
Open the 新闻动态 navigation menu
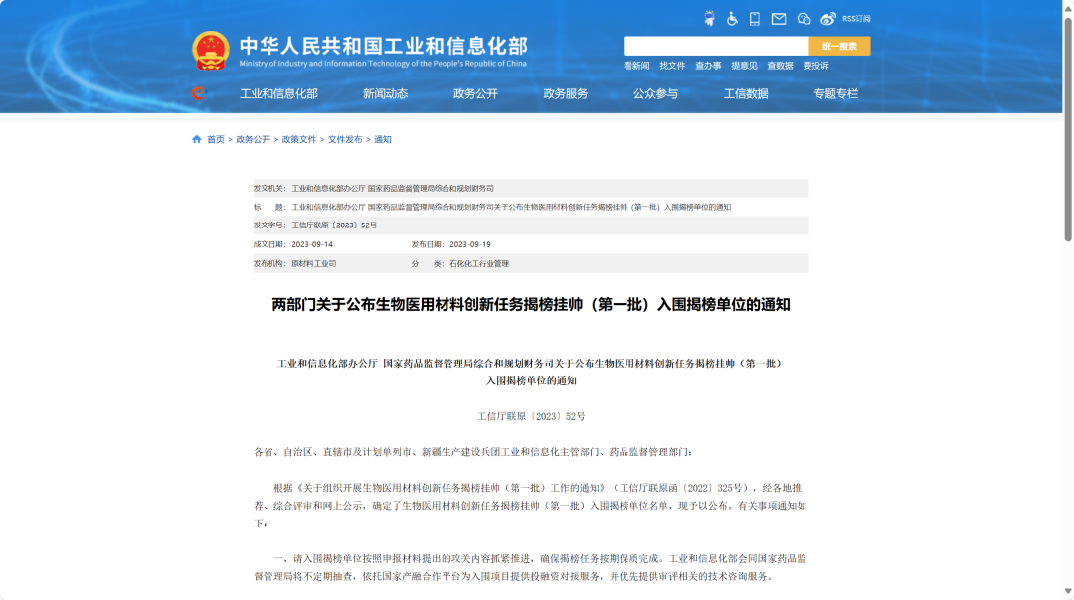click(x=385, y=92)
